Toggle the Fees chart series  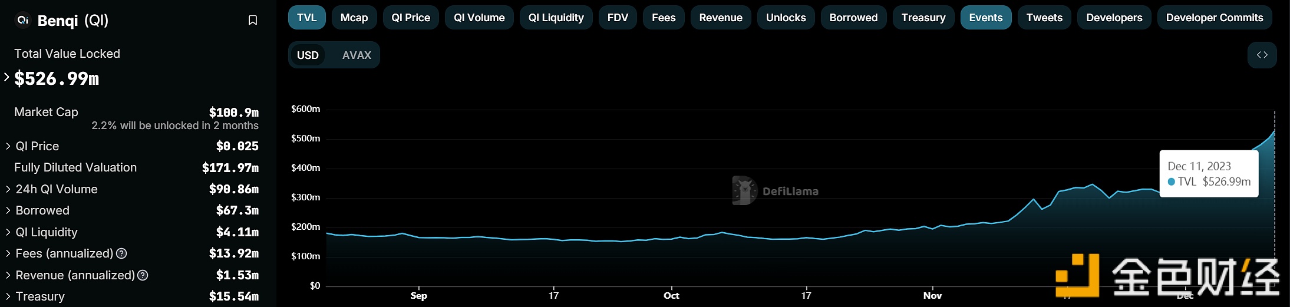pyautogui.click(x=664, y=18)
